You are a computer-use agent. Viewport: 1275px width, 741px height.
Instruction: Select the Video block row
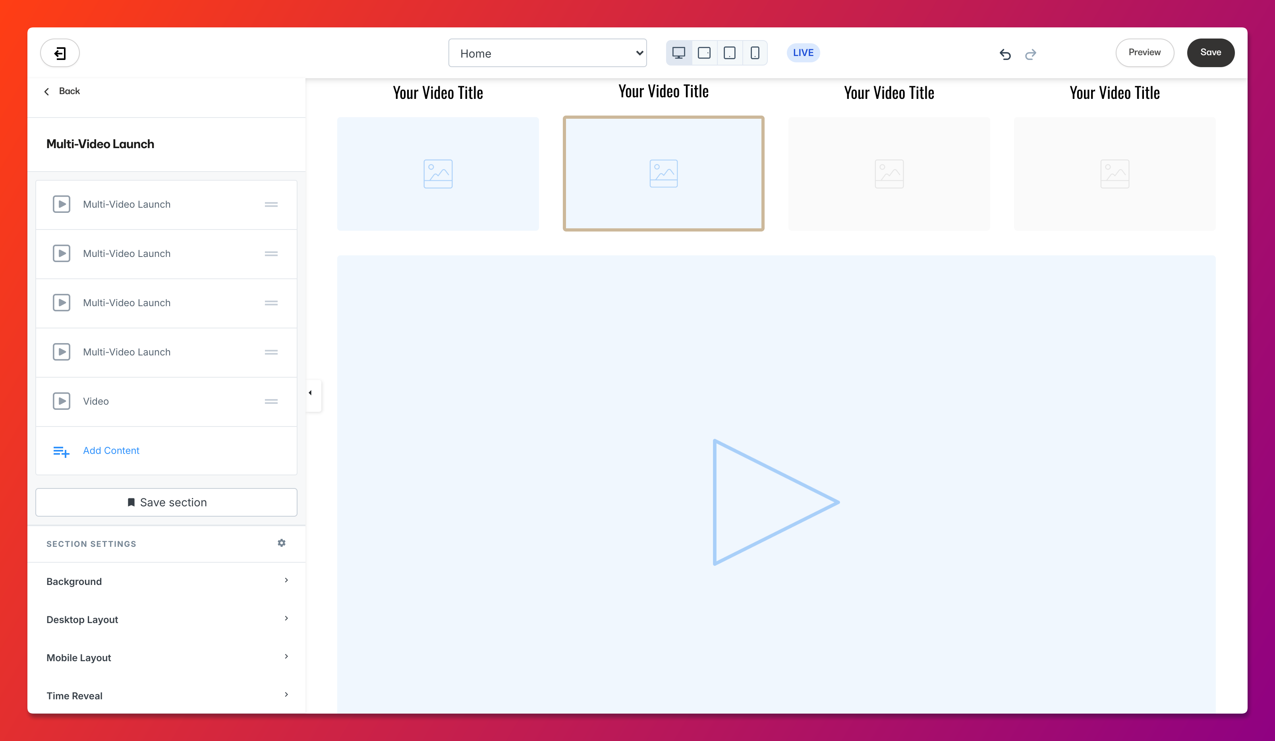166,401
